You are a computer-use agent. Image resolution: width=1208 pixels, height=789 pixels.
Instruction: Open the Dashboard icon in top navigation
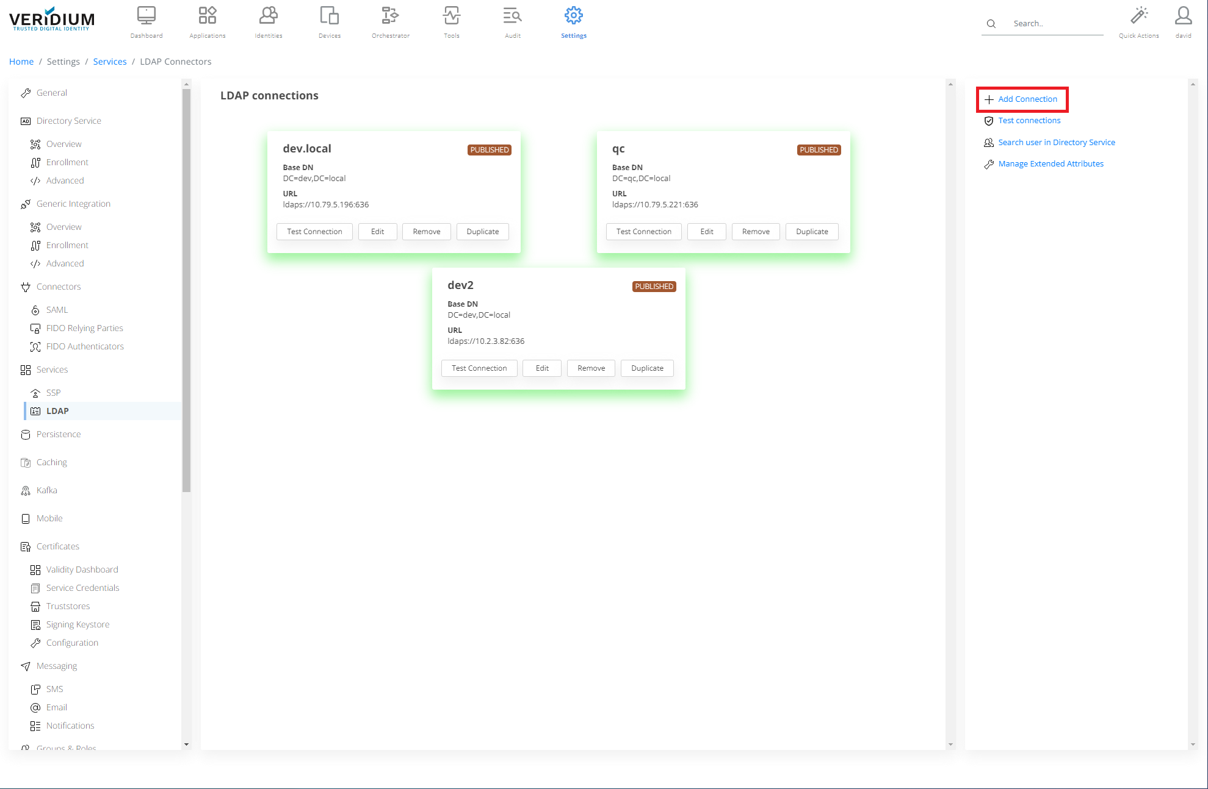[x=146, y=16]
